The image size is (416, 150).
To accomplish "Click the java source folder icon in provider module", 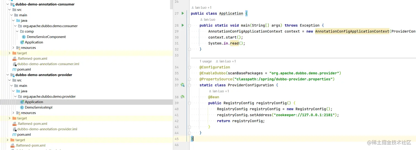I will [x=18, y=91].
